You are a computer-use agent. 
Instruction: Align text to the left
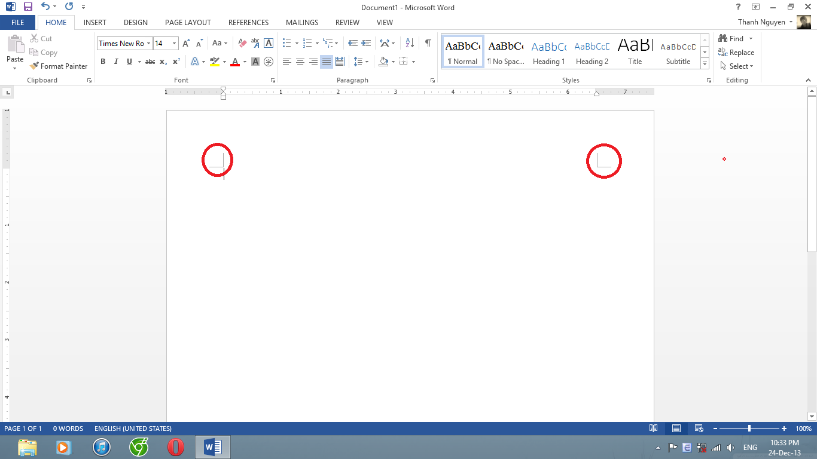point(287,62)
